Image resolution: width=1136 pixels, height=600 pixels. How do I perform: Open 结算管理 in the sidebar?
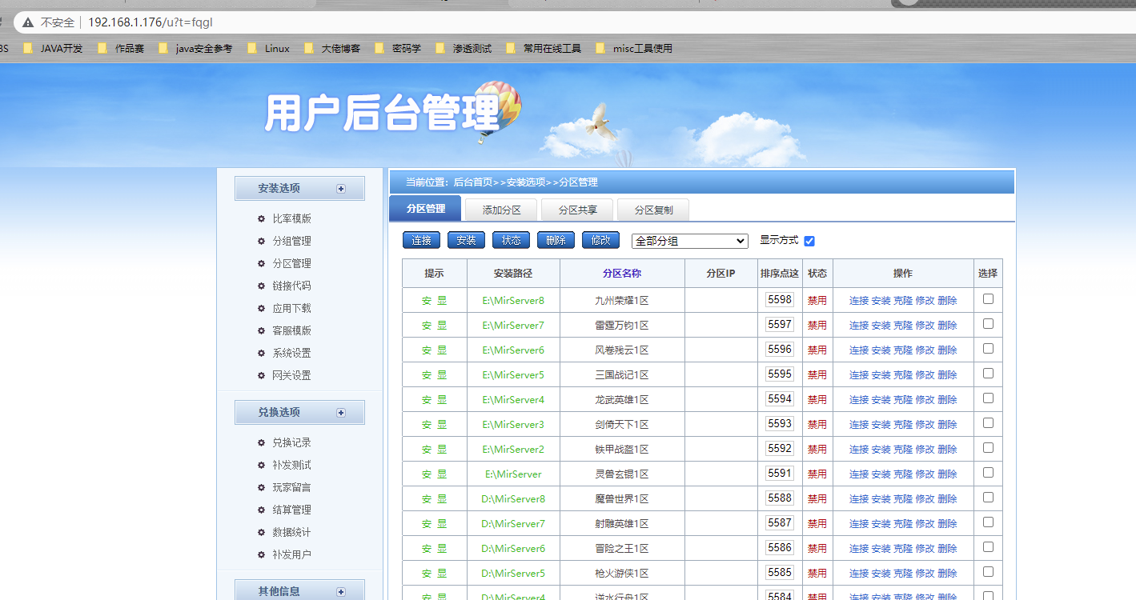pos(291,510)
